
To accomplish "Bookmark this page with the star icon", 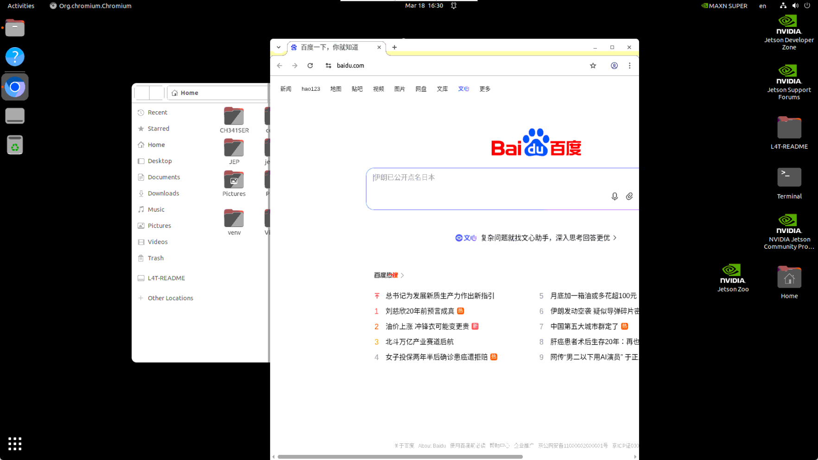I will coord(593,66).
